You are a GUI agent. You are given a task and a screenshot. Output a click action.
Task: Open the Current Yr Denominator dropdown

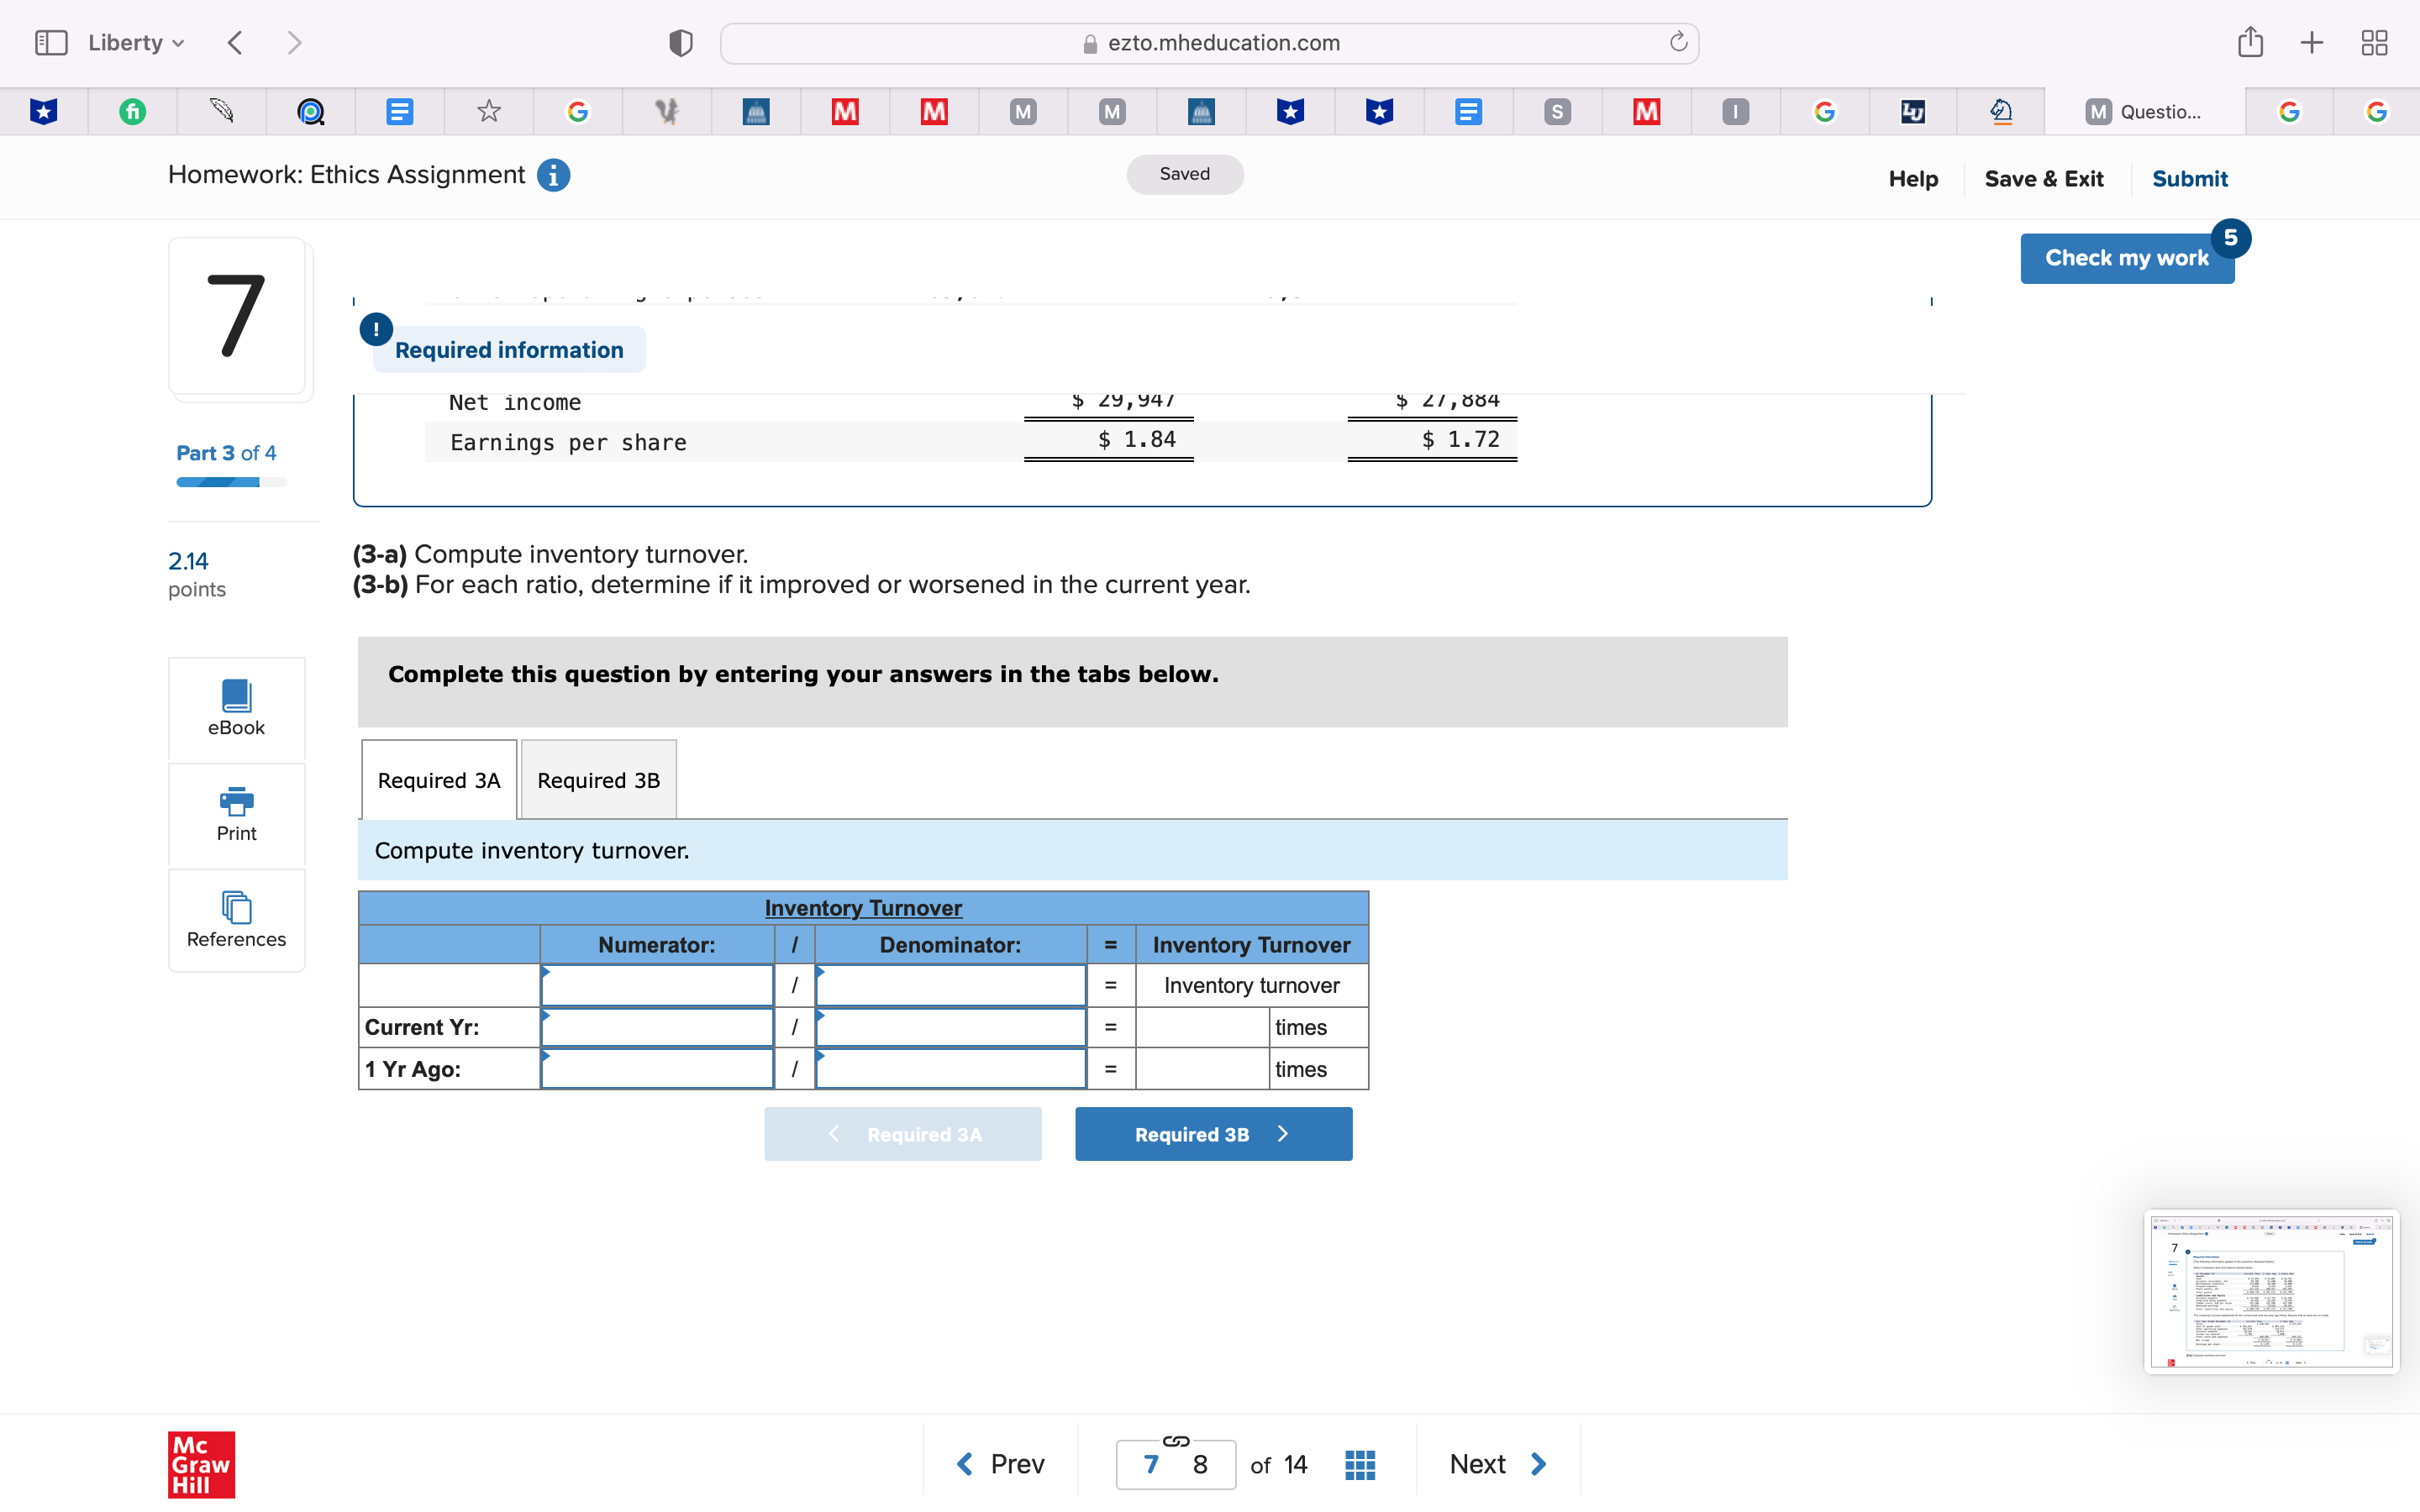tap(950, 1027)
